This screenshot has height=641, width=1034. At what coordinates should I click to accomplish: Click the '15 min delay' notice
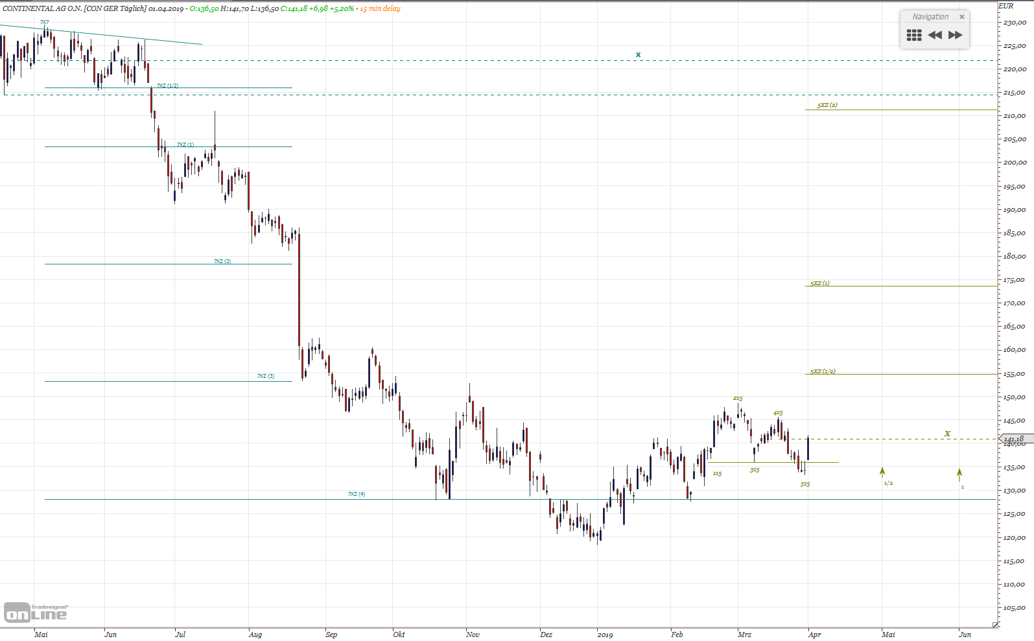point(380,8)
